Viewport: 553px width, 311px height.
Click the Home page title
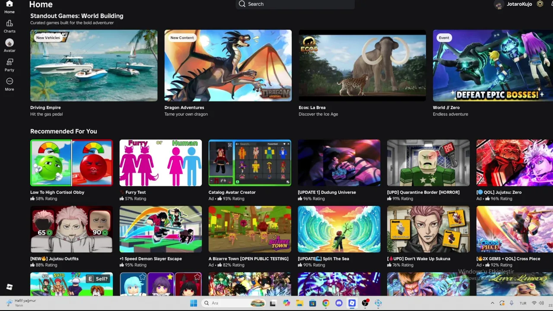(x=41, y=4)
